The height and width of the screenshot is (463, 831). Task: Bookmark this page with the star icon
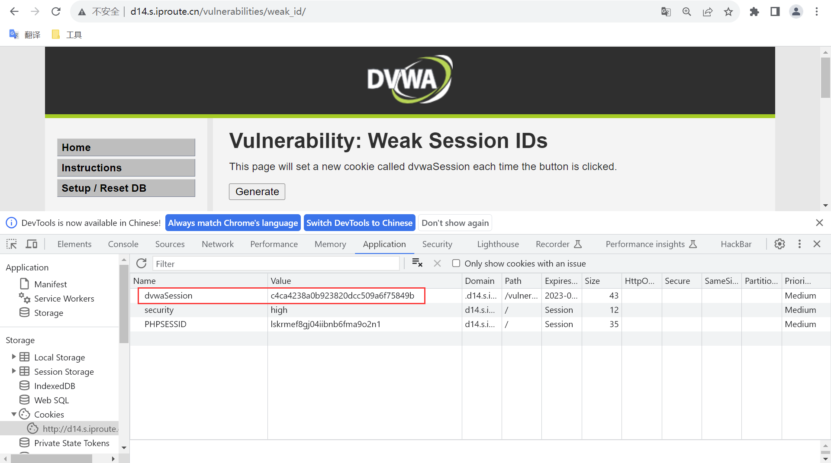pos(728,12)
